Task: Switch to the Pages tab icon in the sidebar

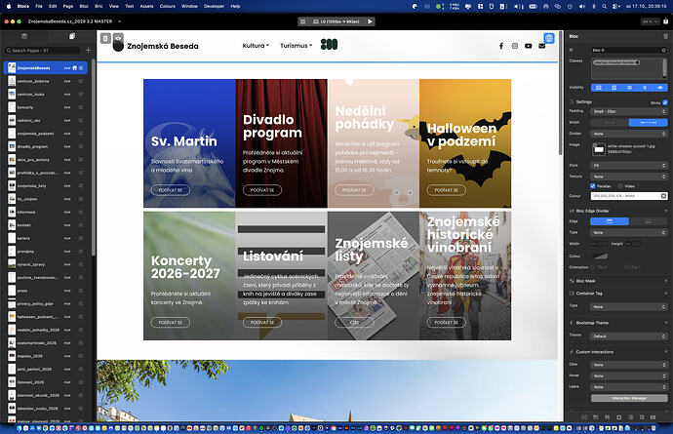Action: 71,36
